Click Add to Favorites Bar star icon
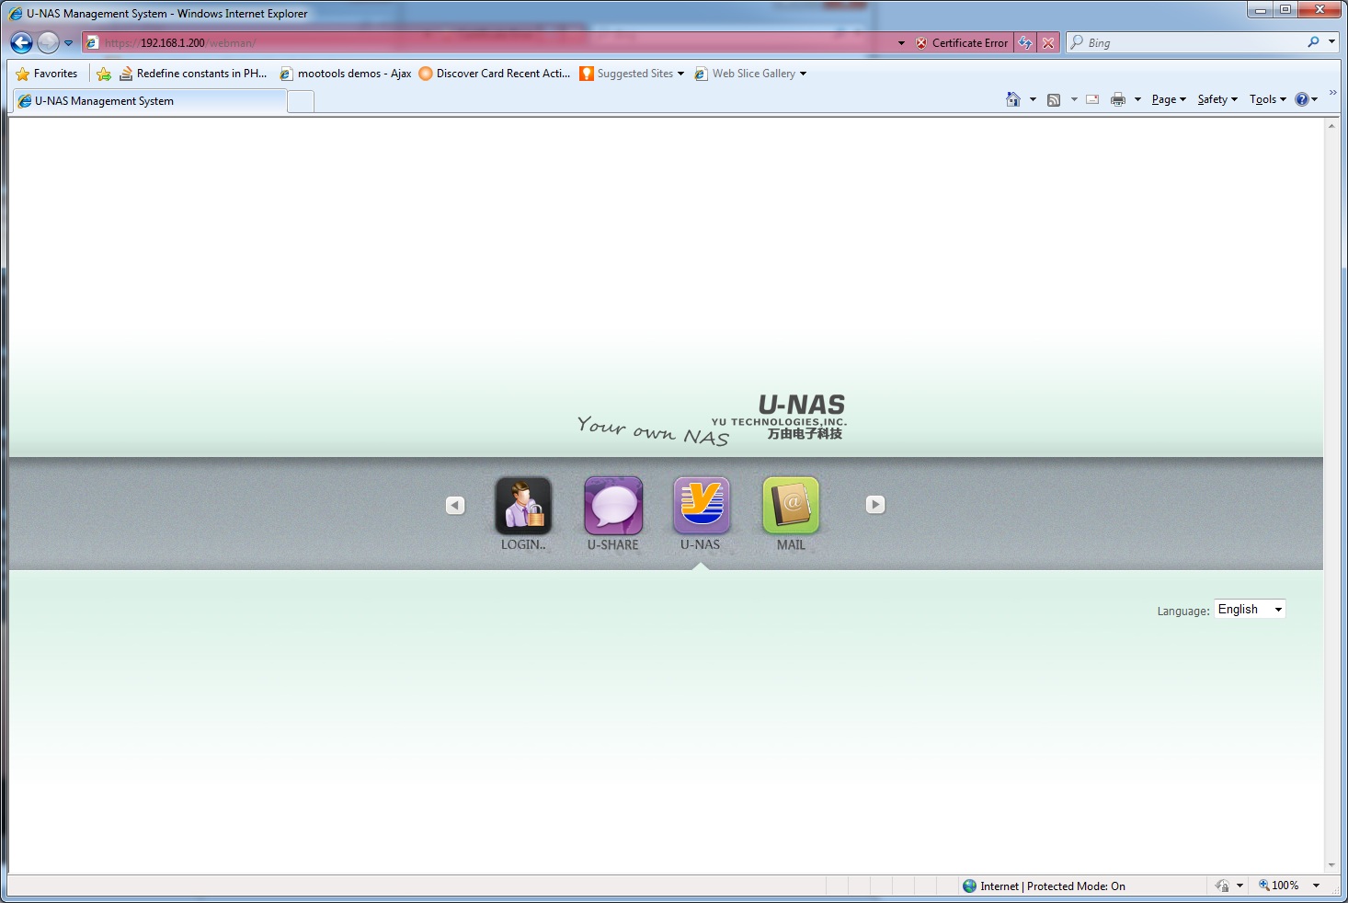This screenshot has width=1348, height=903. click(x=104, y=74)
